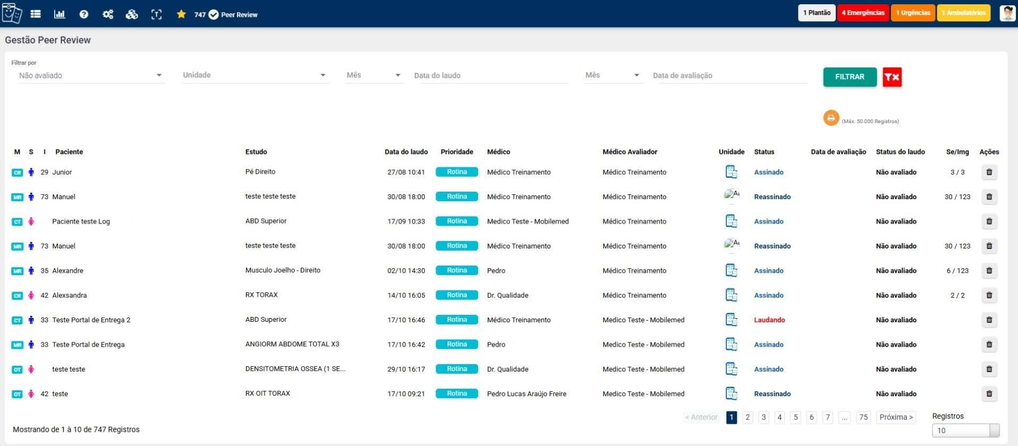
Task: Select the Musculo Joelho - Direito study
Action: (283, 270)
